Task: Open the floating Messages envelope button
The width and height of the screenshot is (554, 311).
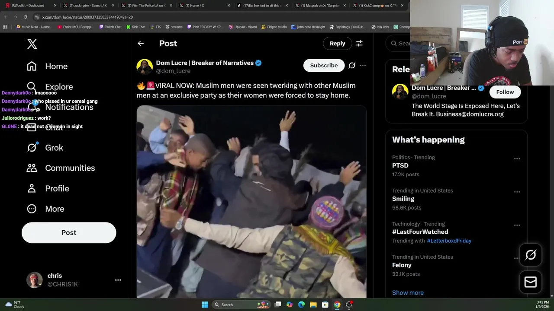Action: (x=530, y=282)
